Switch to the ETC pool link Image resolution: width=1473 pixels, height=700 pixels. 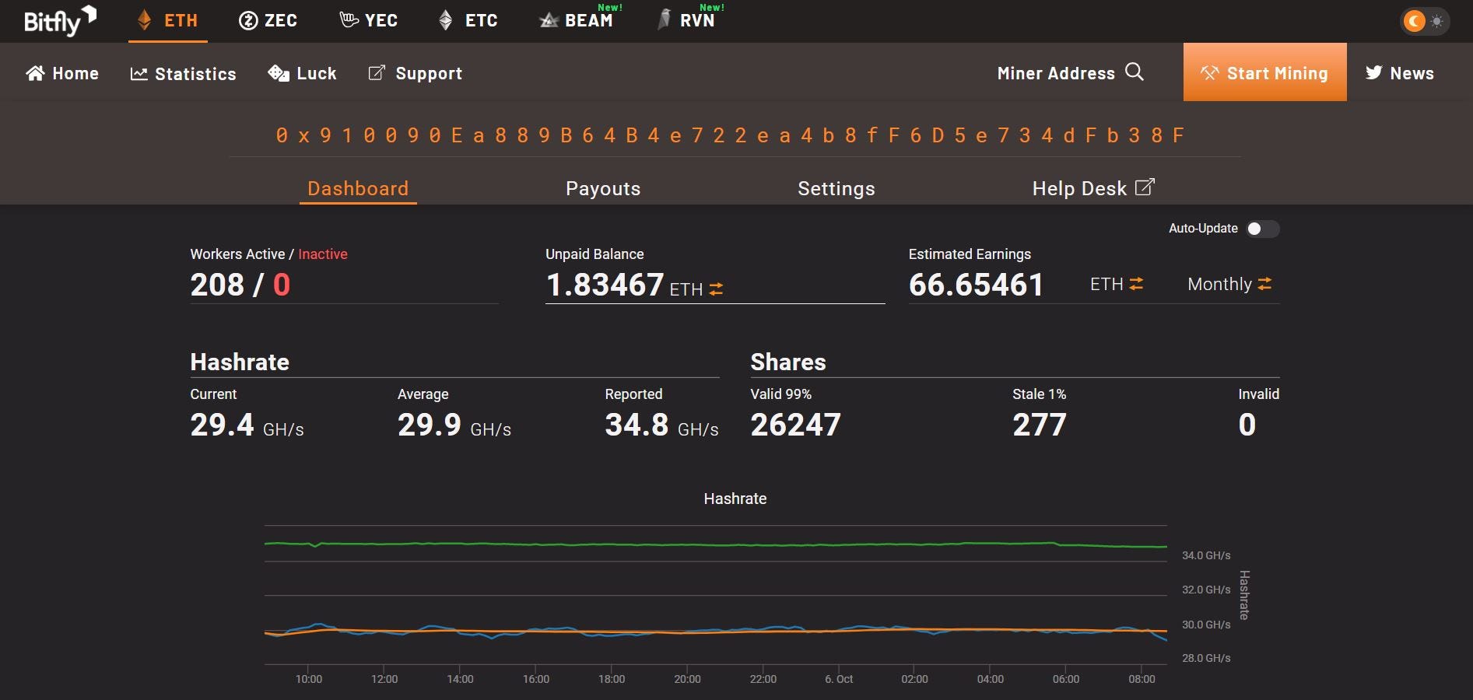pos(468,21)
